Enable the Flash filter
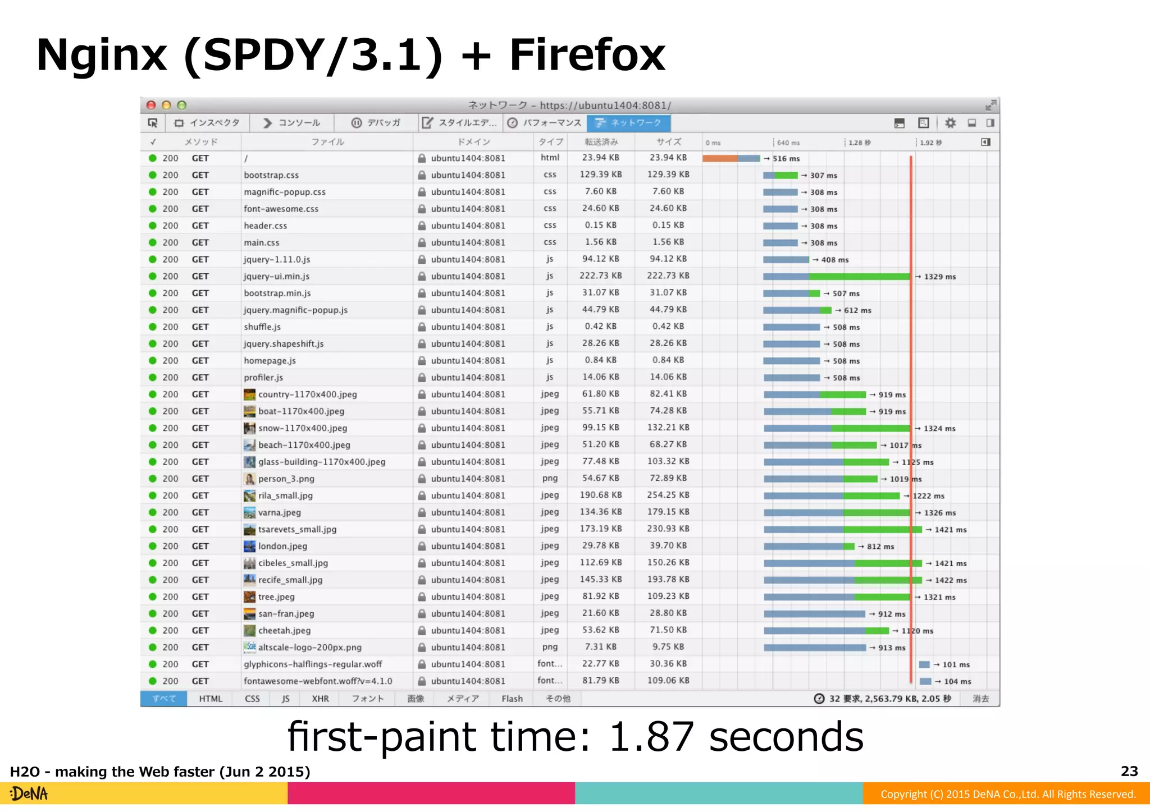The width and height of the screenshot is (1150, 812). (512, 699)
